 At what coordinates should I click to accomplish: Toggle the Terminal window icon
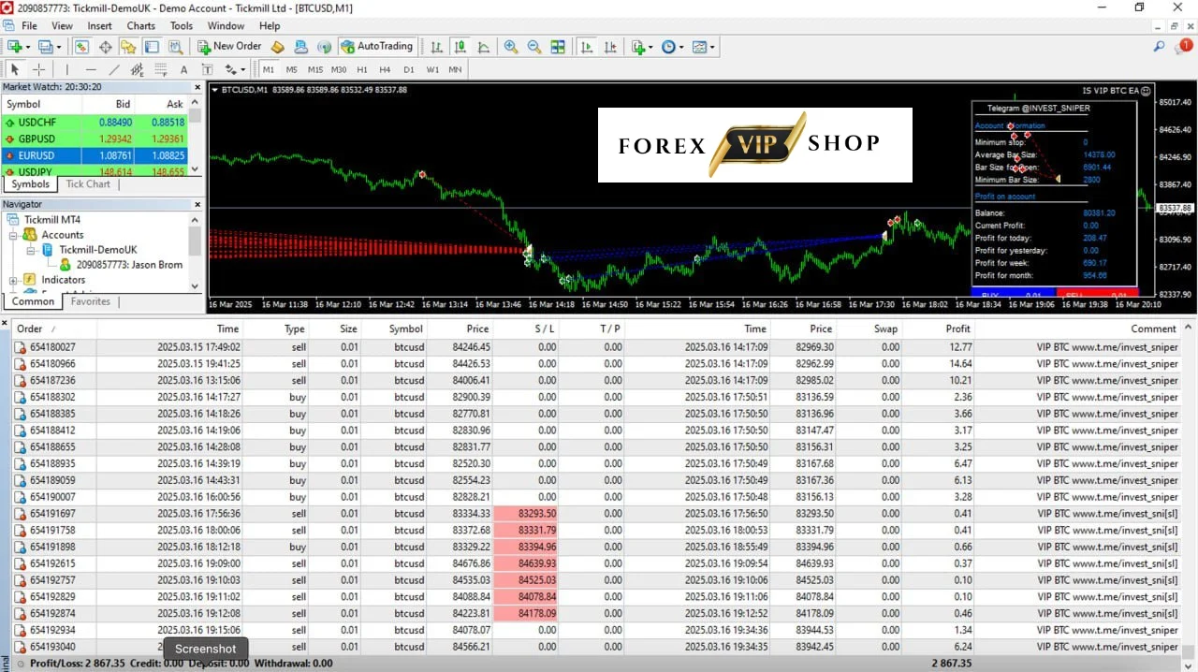tap(152, 47)
